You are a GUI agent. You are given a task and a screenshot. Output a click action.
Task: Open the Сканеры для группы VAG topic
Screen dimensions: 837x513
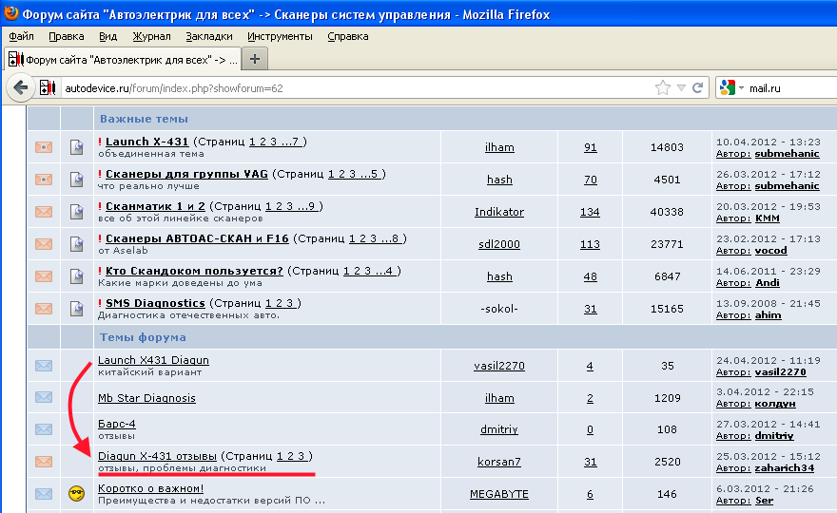click(186, 174)
